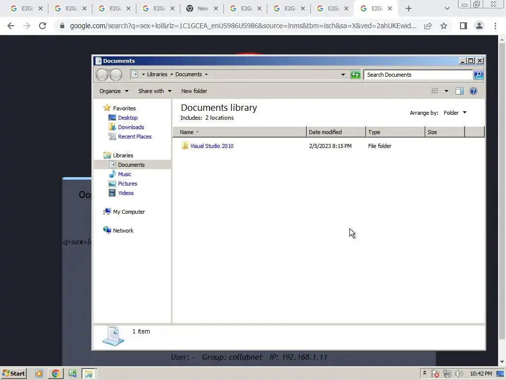The width and height of the screenshot is (506, 380).
Task: Open Recent Places in Favorites
Action: 134,137
